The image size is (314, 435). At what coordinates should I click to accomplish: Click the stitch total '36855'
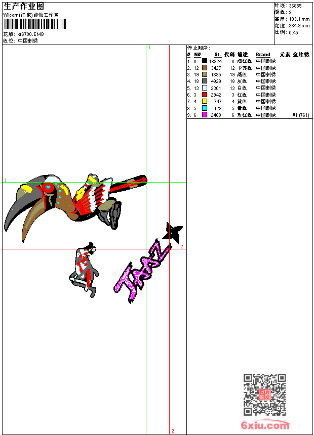click(295, 6)
